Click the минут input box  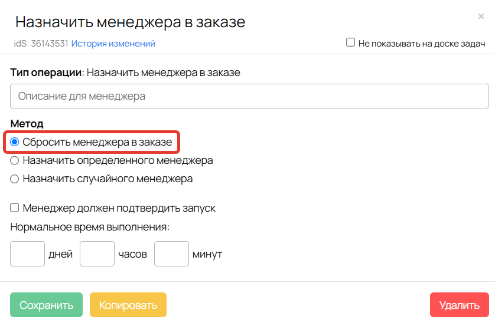pos(172,254)
